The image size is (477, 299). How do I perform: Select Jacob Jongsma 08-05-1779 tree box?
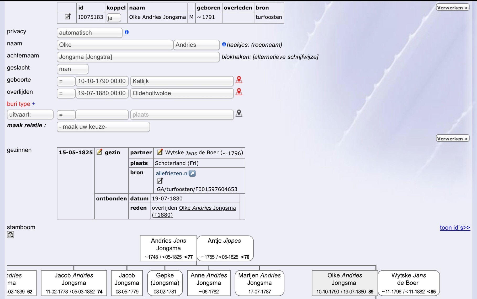127,283
